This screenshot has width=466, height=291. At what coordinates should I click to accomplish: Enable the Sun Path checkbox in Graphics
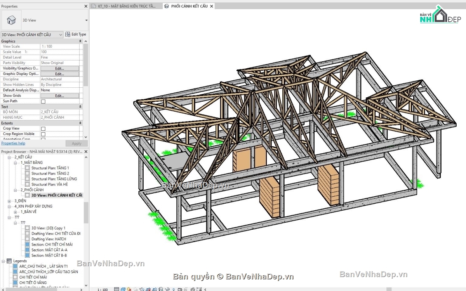coord(43,101)
